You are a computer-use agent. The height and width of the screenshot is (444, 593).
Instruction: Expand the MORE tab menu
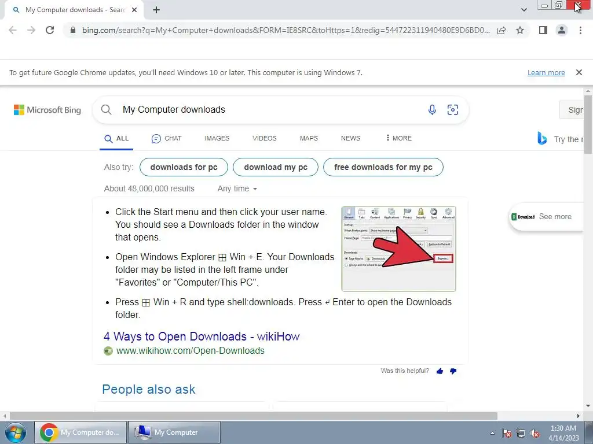[x=398, y=139]
